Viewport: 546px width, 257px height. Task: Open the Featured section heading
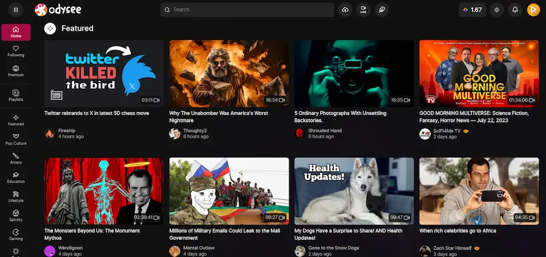78,28
